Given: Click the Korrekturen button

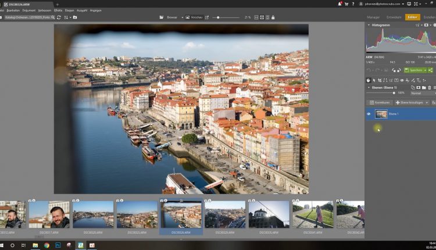Looking at the screenshot, I should (380, 102).
